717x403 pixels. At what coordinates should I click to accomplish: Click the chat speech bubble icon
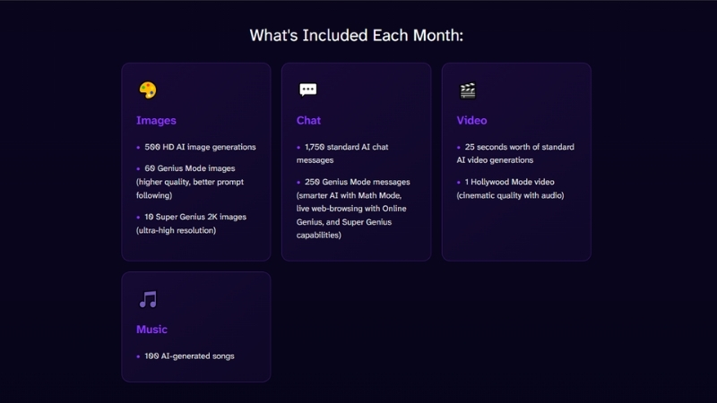pyautogui.click(x=308, y=90)
